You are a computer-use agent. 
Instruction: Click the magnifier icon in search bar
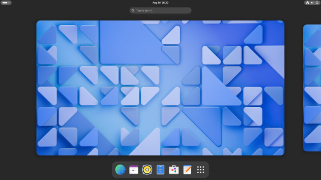point(133,10)
